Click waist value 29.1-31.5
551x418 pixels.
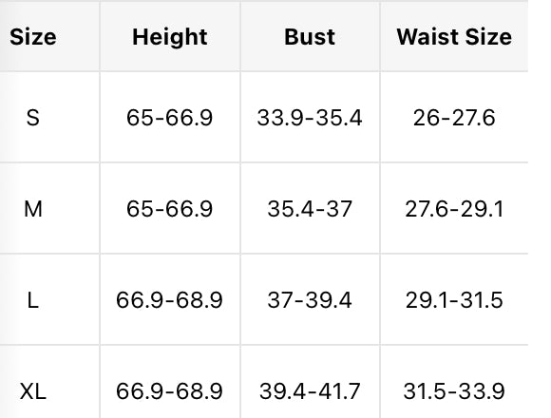[454, 300]
